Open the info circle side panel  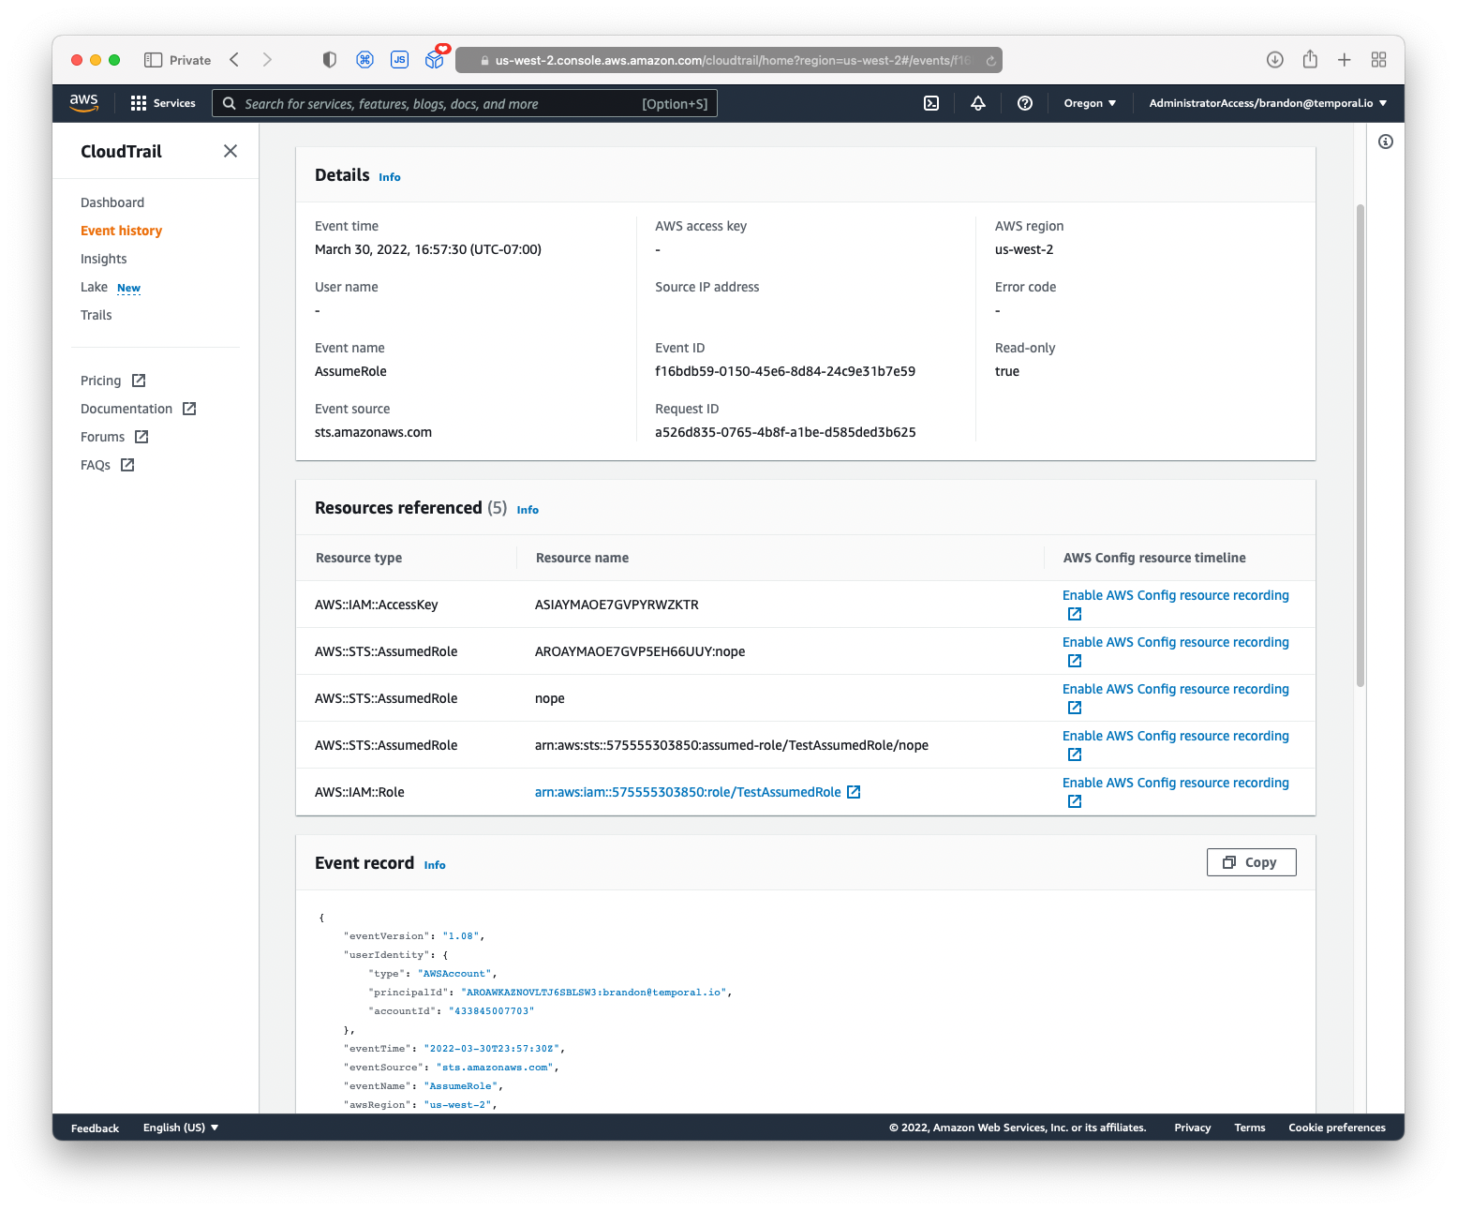[x=1386, y=142]
